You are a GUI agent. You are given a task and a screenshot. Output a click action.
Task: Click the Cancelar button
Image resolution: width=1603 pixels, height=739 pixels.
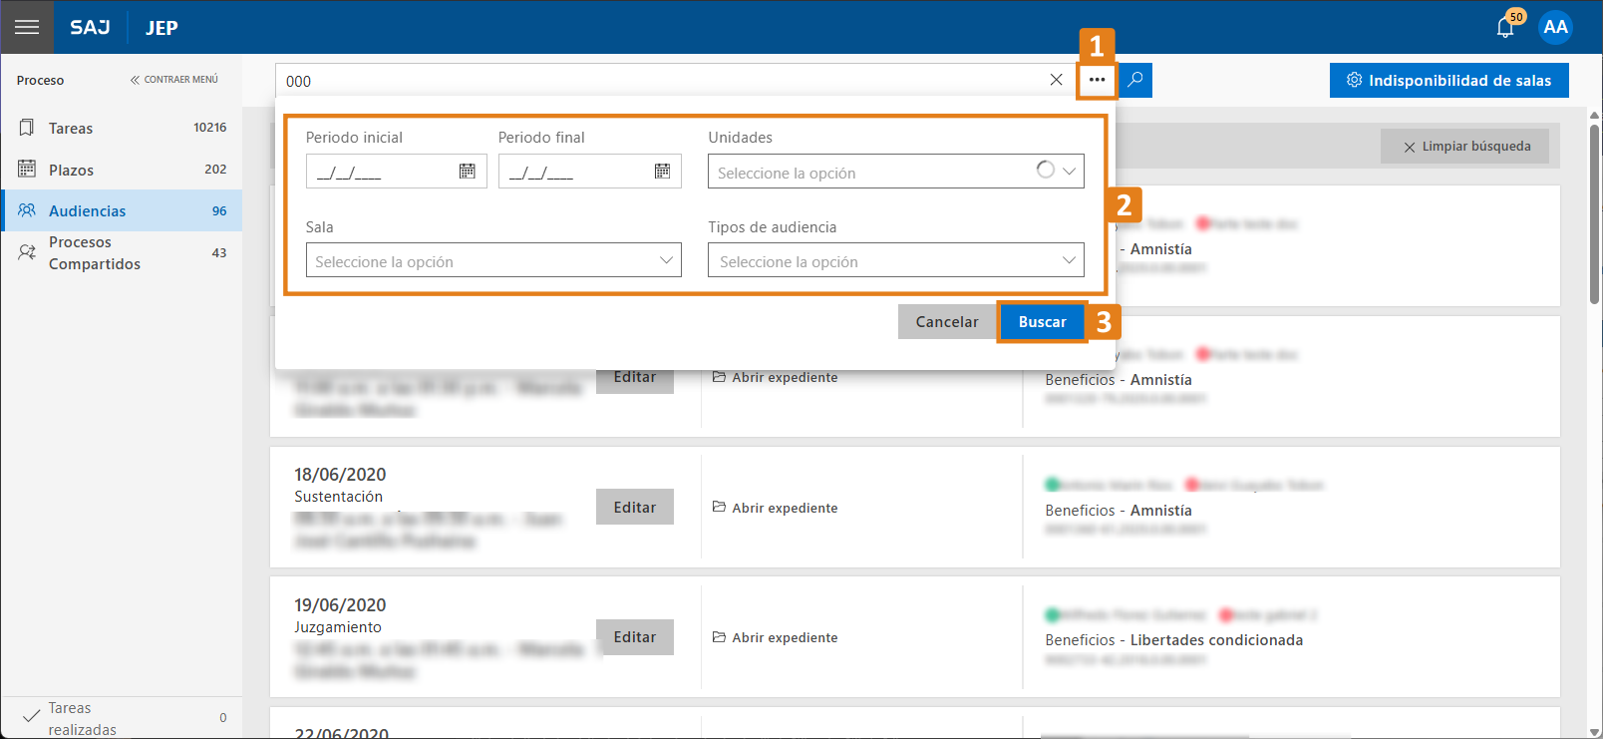click(x=947, y=322)
